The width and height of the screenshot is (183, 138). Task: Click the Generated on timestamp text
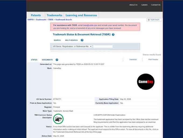pyautogui.click(x=79, y=64)
